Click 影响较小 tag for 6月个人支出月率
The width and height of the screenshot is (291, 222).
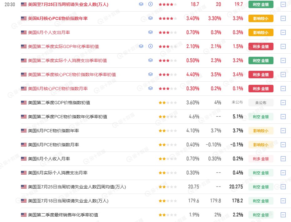pyautogui.click(x=261, y=32)
